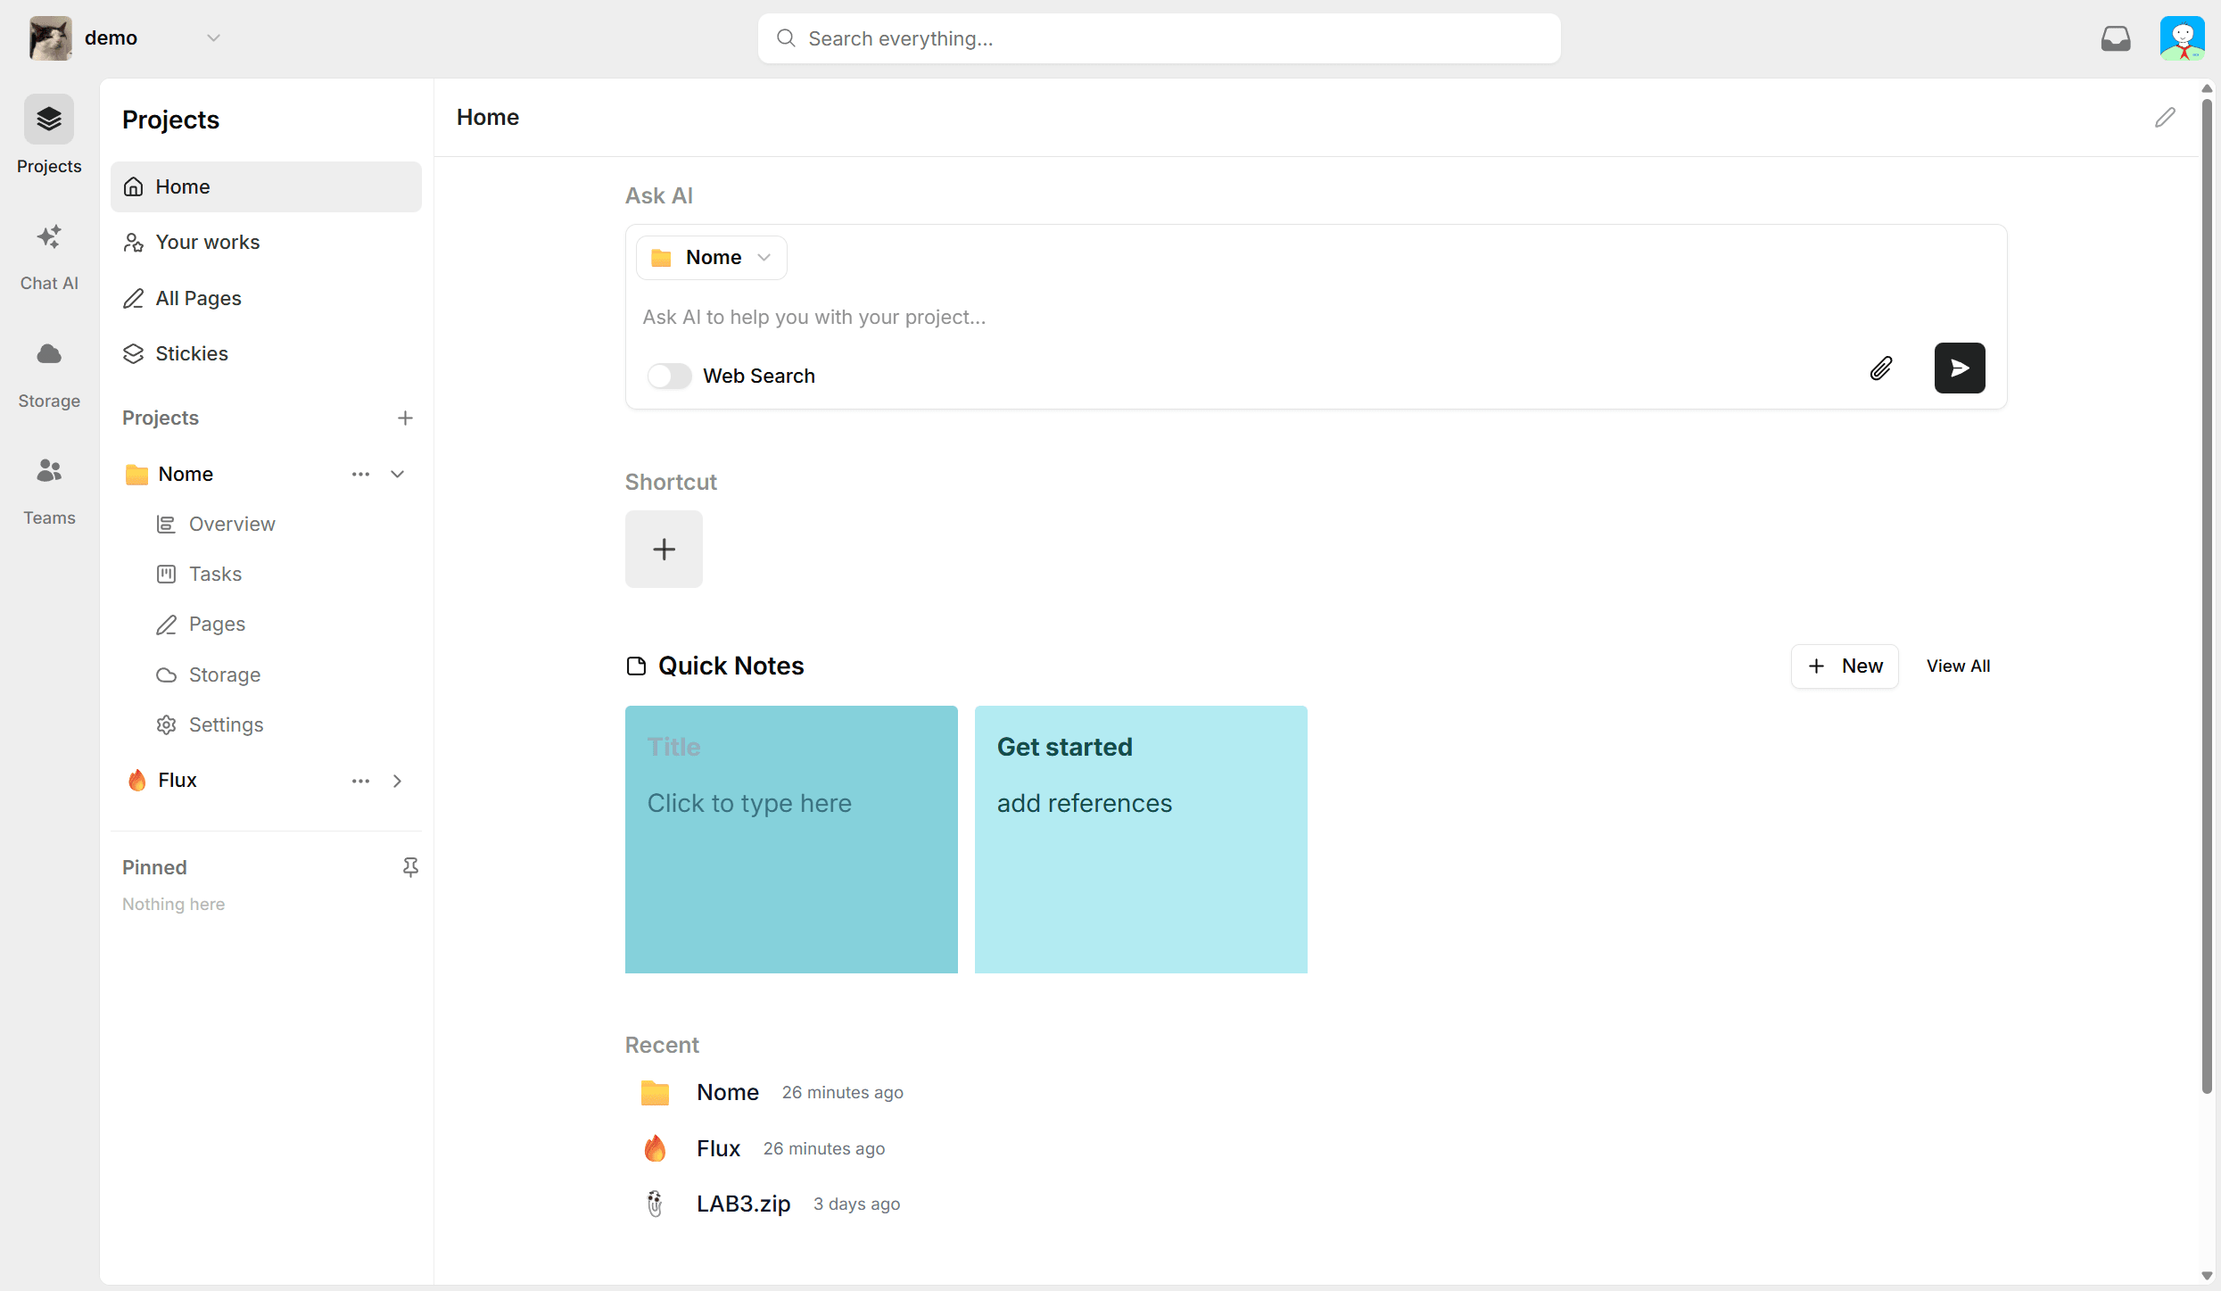Image resolution: width=2221 pixels, height=1291 pixels.
Task: Attach a file with the paperclip icon
Action: (x=1881, y=368)
